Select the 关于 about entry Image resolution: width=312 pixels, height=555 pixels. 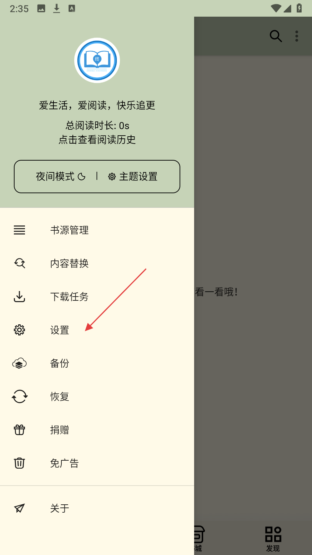pyautogui.click(x=97, y=508)
